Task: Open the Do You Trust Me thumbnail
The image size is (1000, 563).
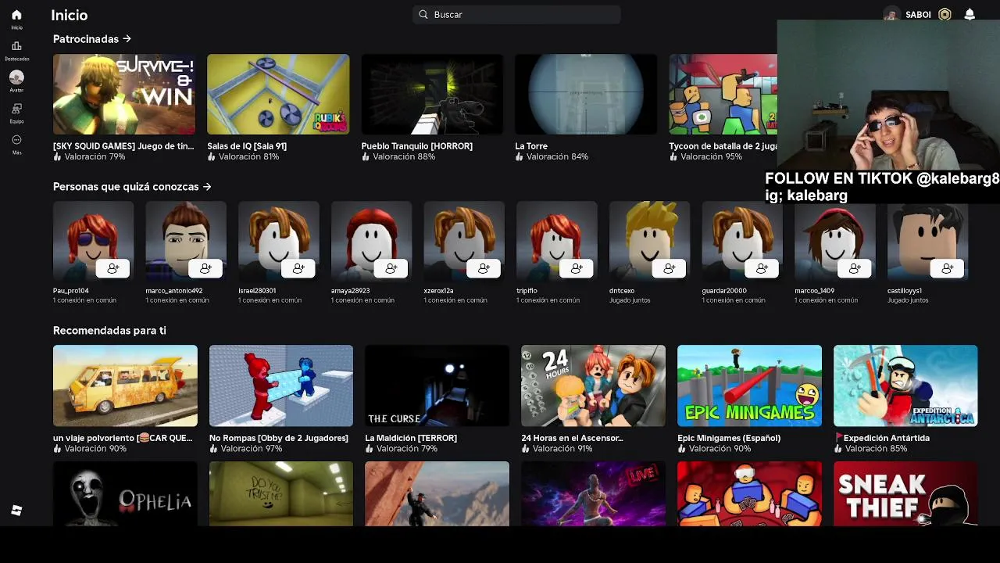Action: click(x=281, y=493)
